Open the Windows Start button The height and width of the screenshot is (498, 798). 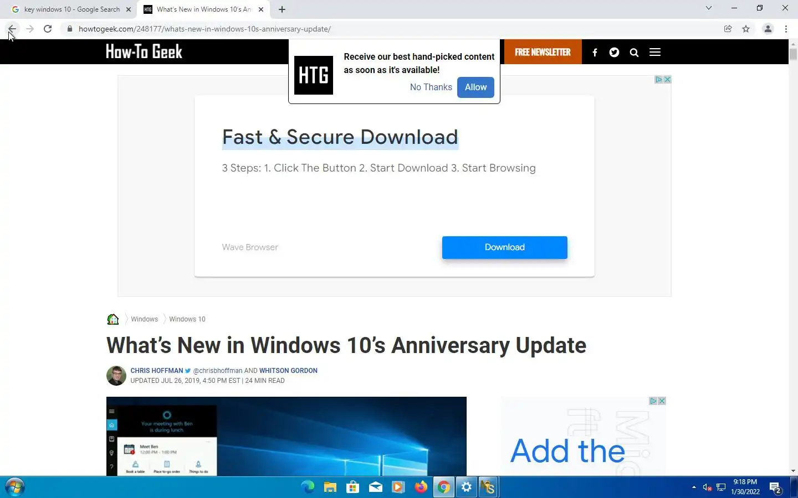(x=14, y=487)
